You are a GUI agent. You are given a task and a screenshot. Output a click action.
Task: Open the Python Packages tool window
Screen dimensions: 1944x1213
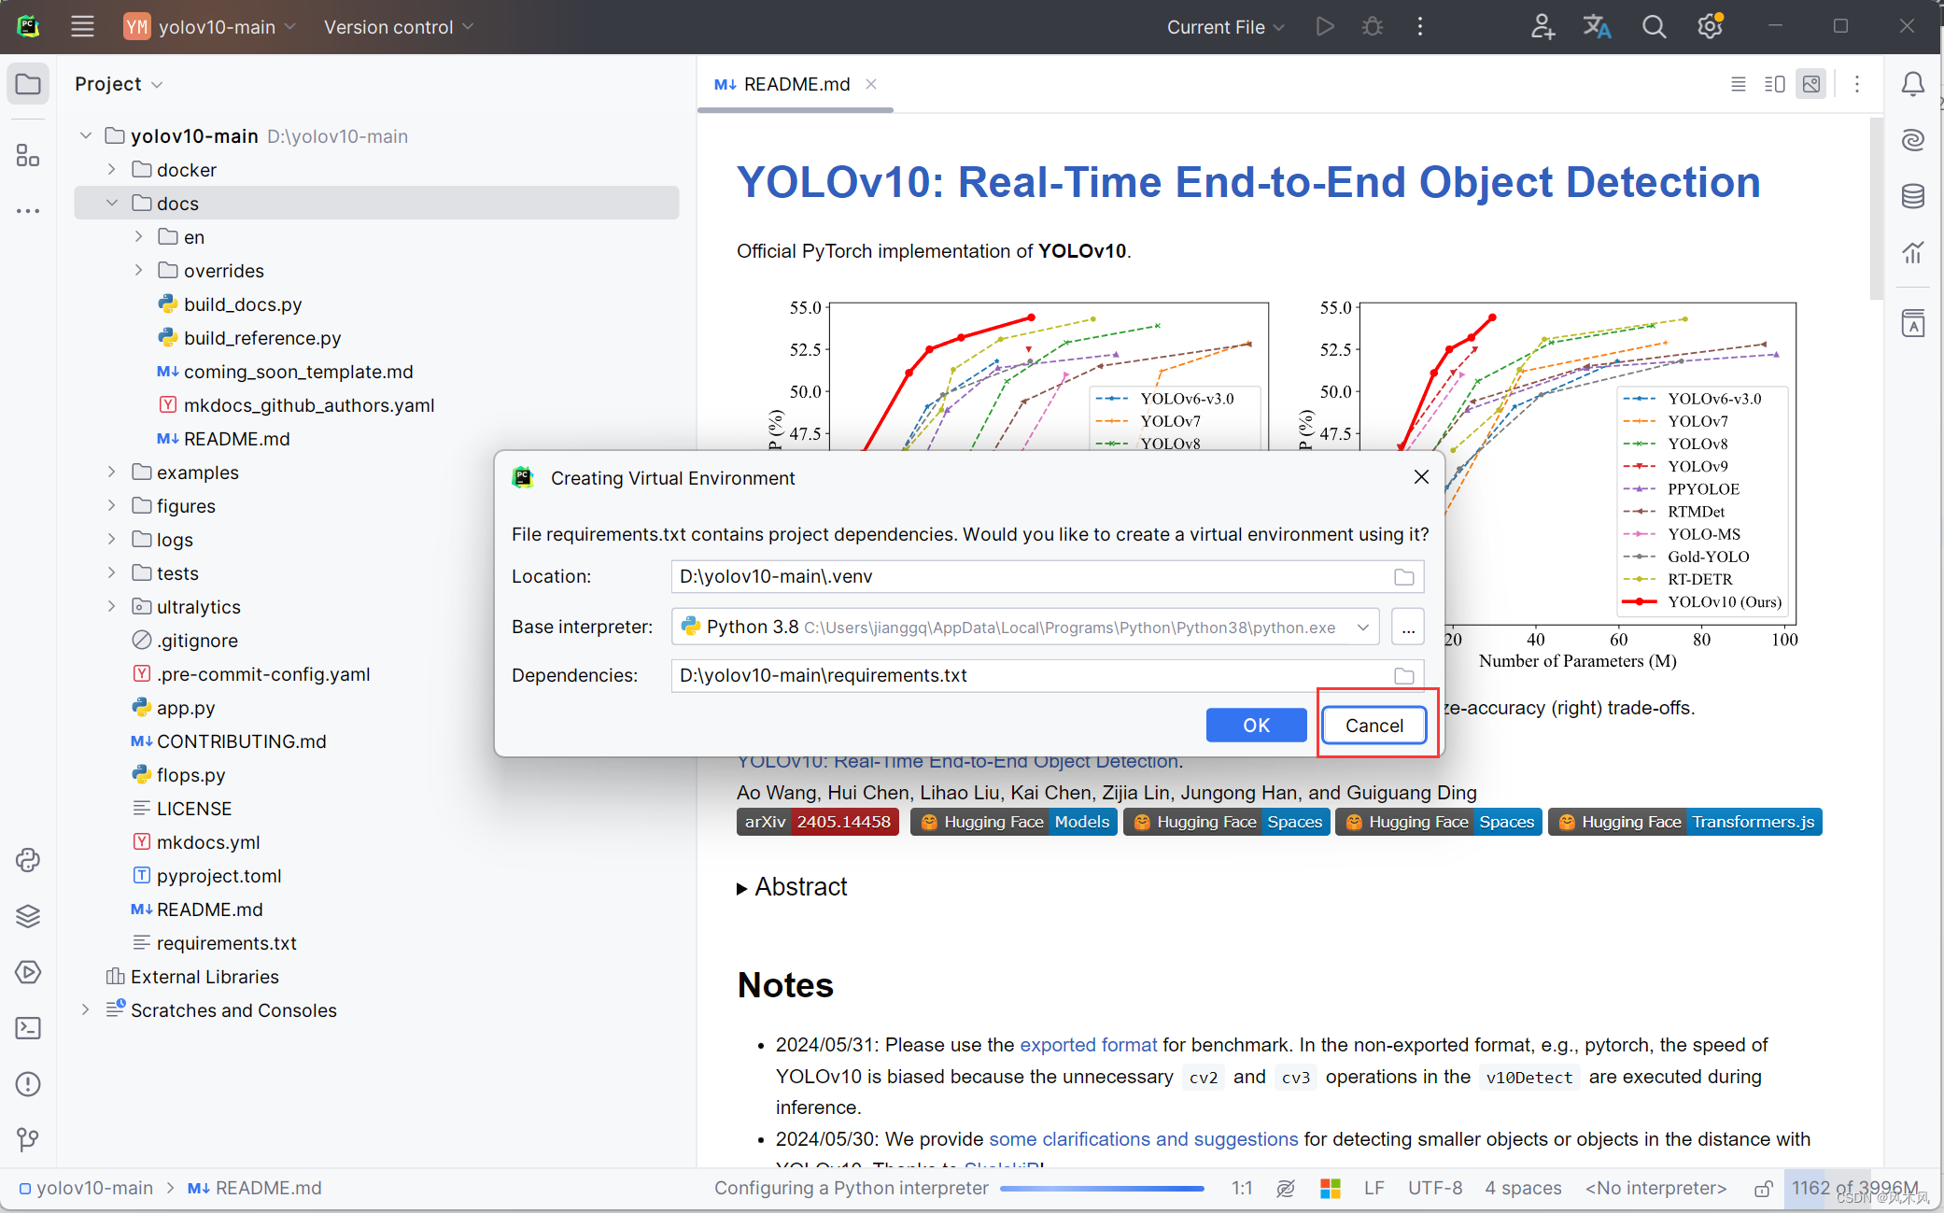pyautogui.click(x=28, y=916)
